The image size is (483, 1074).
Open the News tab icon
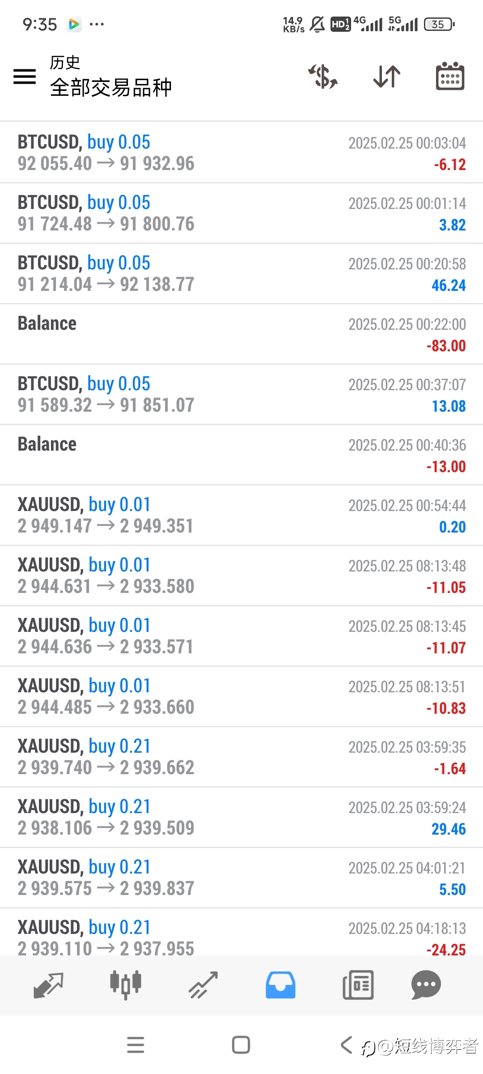coord(358,985)
